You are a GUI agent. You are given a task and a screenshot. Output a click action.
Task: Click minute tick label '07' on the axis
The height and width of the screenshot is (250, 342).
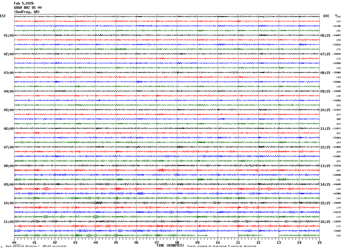(x=157, y=242)
